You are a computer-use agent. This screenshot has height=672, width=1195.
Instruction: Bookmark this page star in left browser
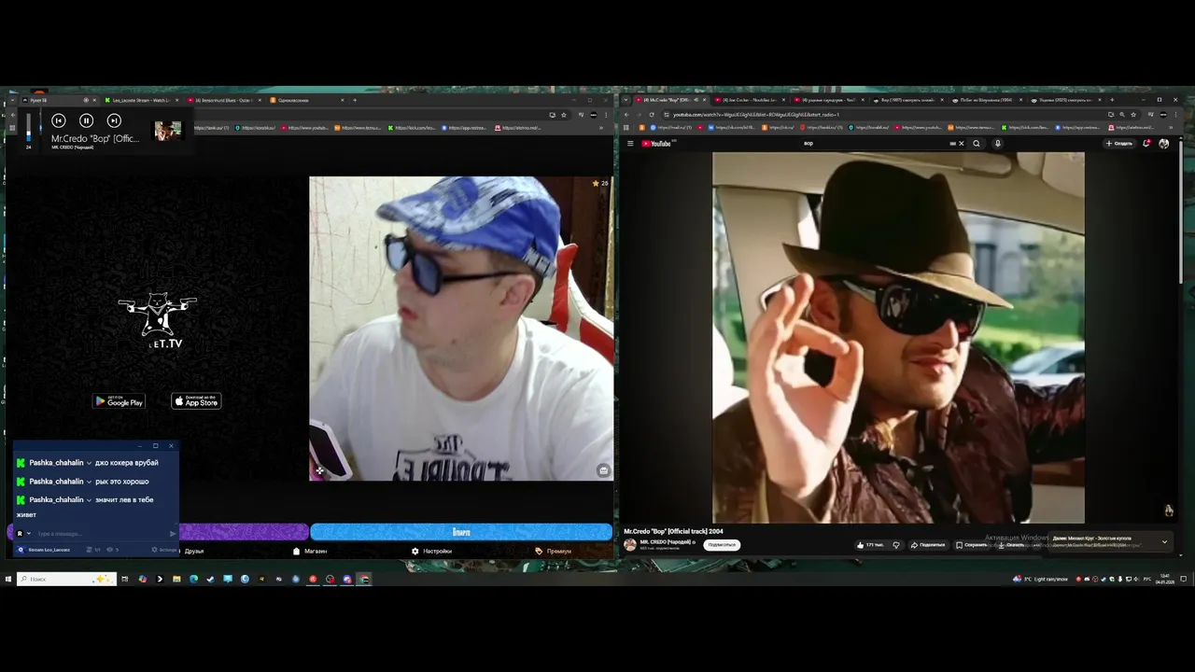point(564,115)
